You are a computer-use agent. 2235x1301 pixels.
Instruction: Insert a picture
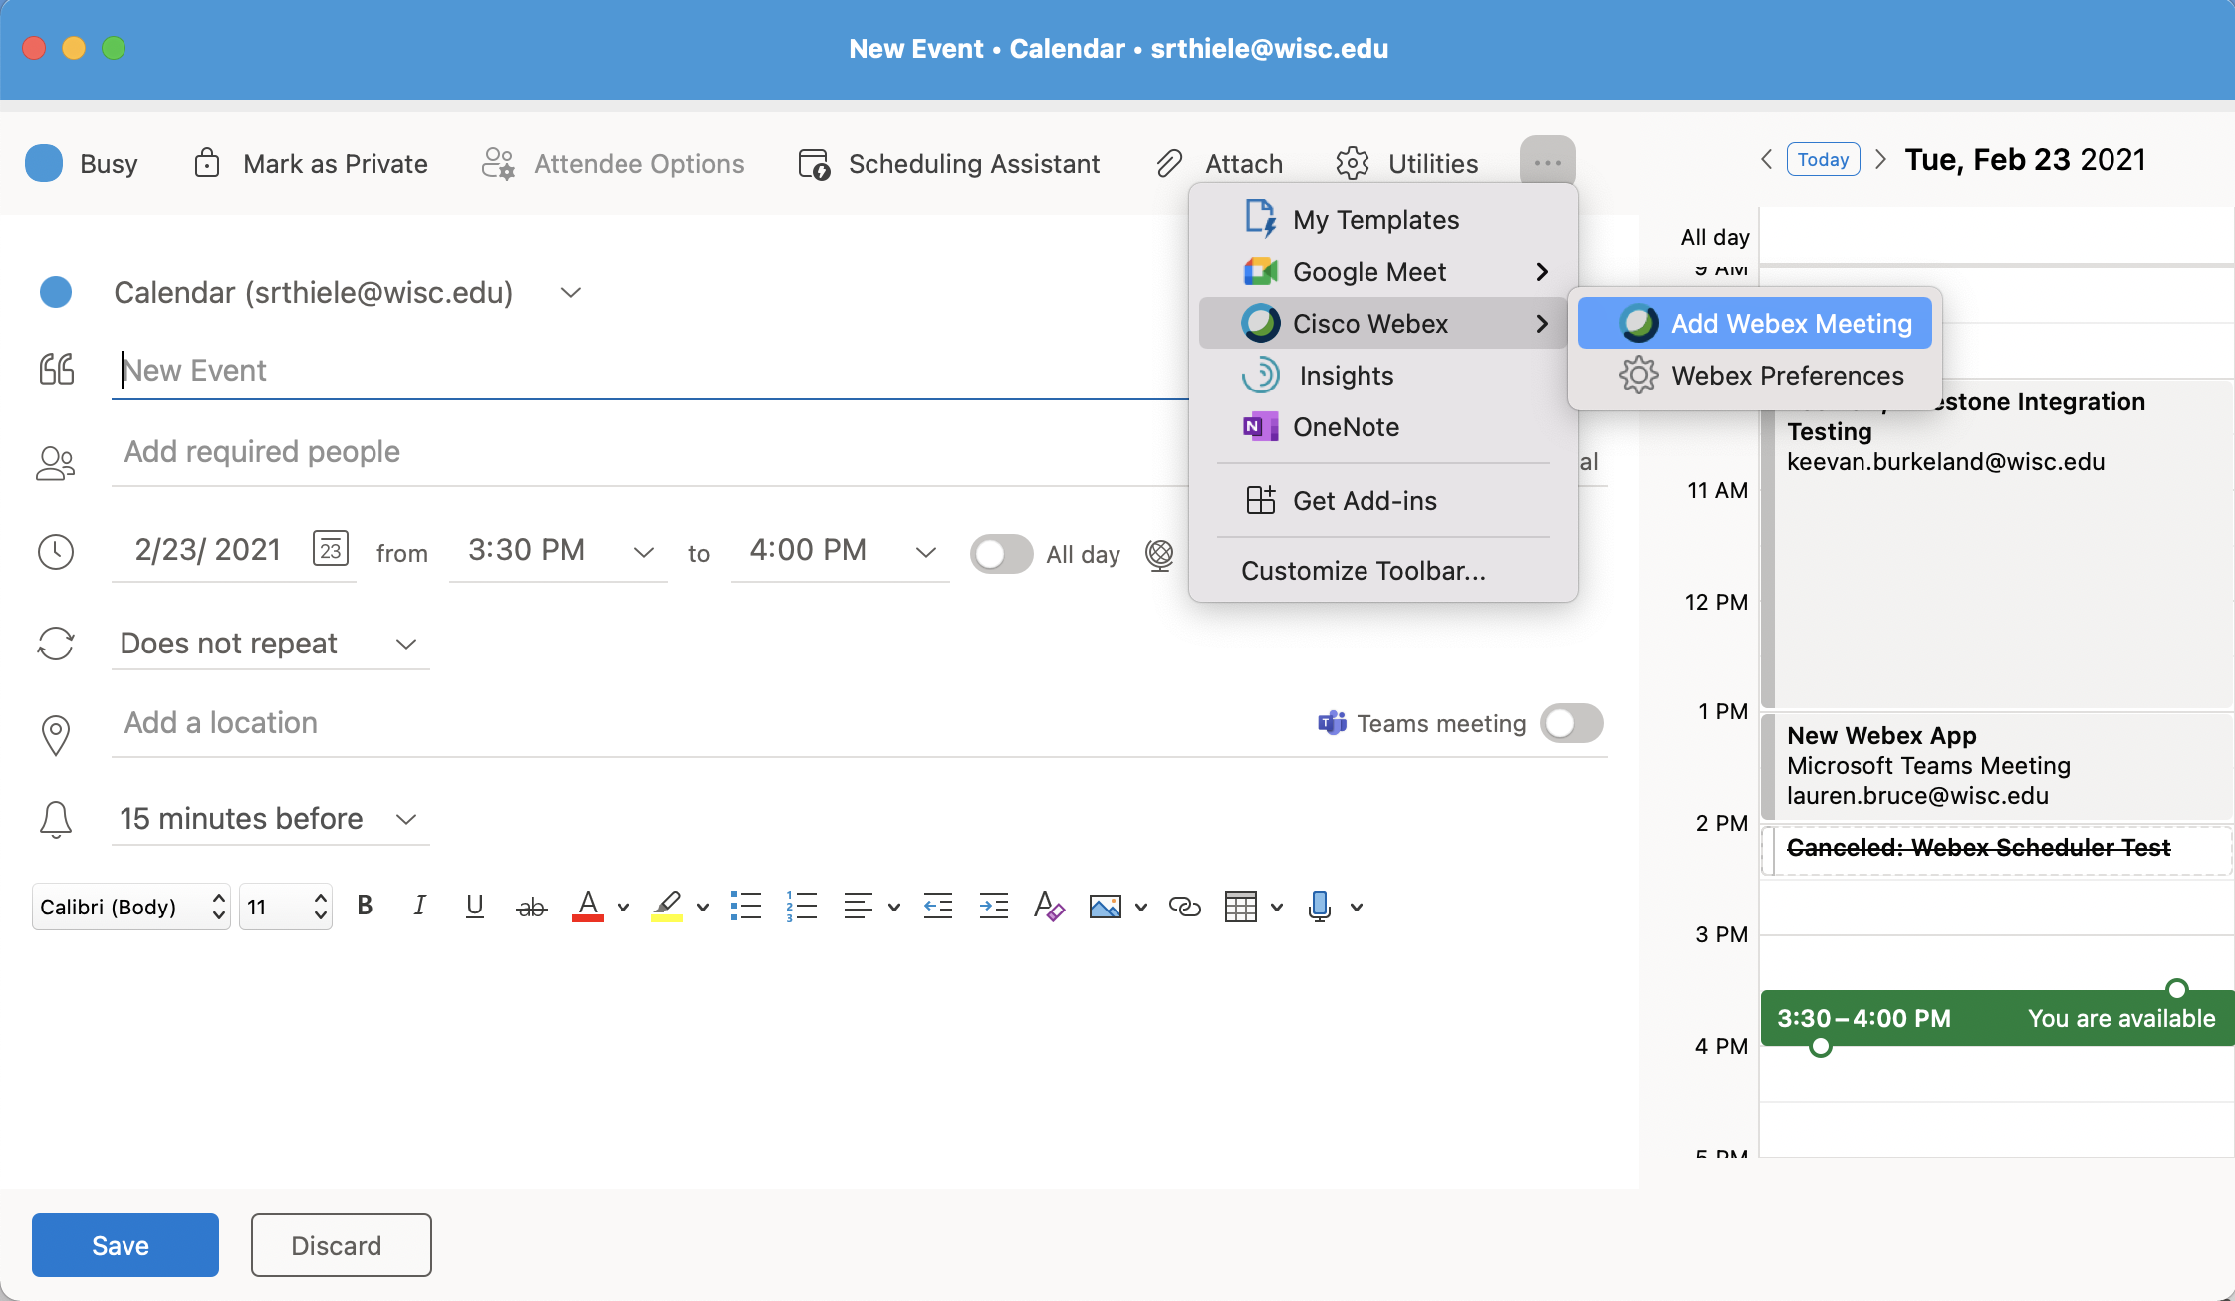1105,907
